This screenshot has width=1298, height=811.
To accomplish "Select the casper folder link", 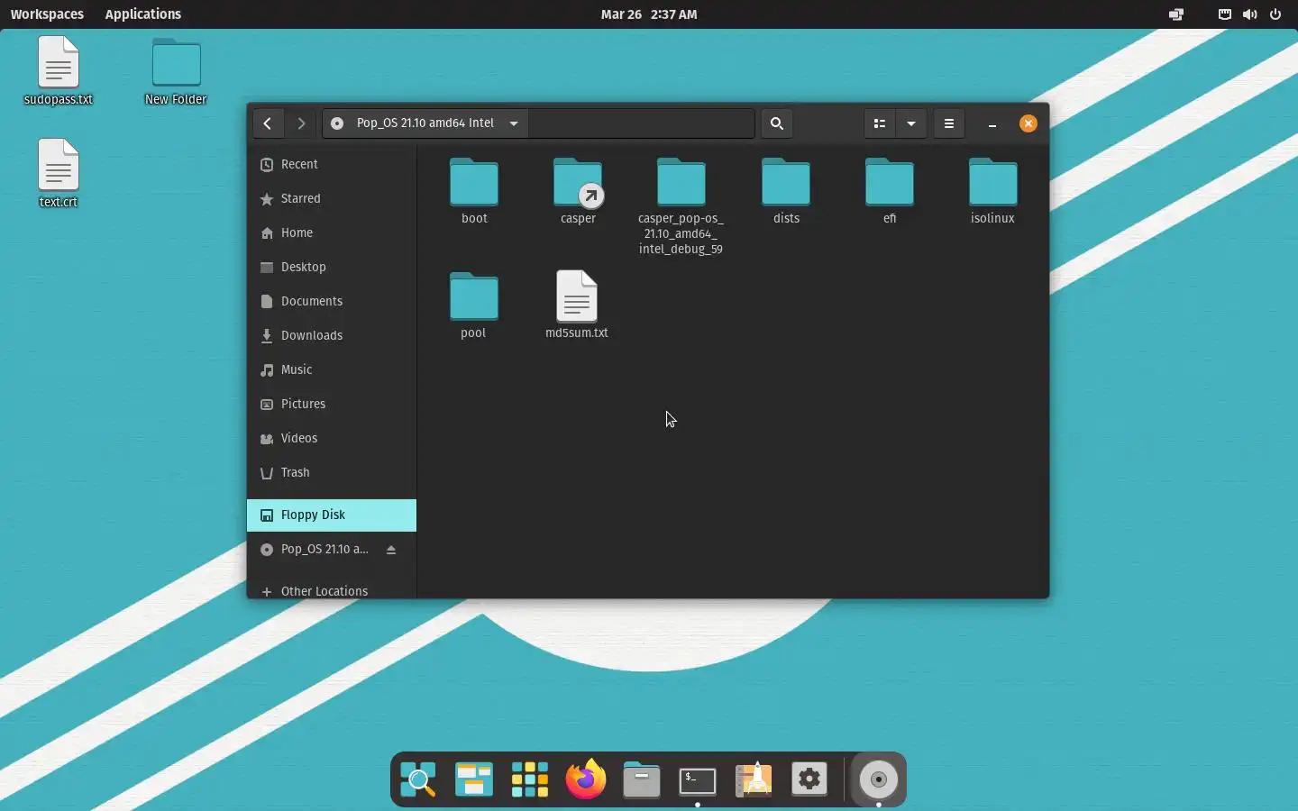I will coord(578,191).
